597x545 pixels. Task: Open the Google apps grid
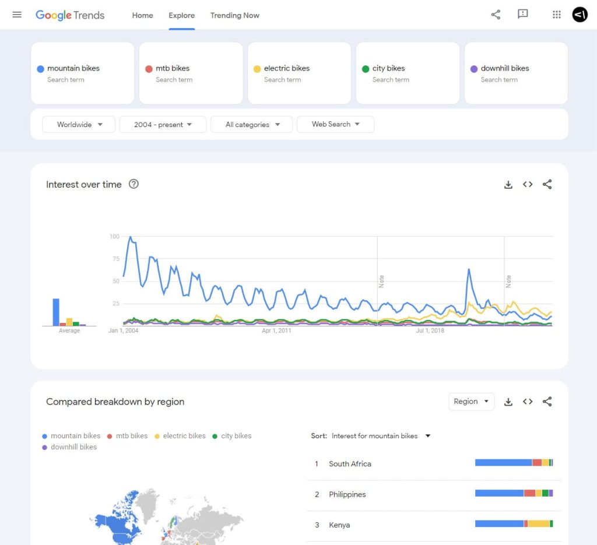coord(556,15)
